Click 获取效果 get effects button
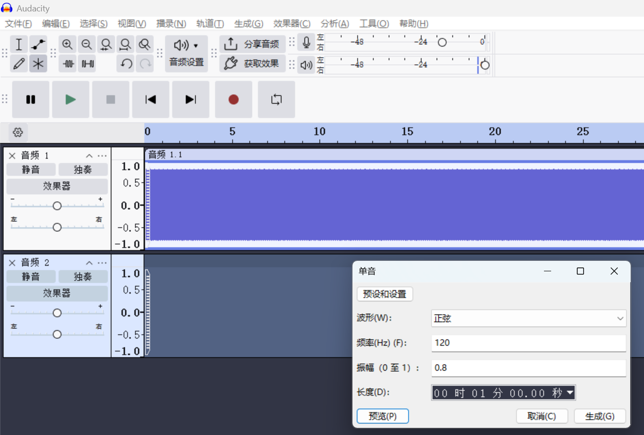This screenshot has height=435, width=644. point(252,63)
